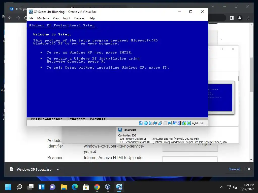258x193 pixels.
Task: Open the Chrome side panel icon
Action: coord(232,18)
